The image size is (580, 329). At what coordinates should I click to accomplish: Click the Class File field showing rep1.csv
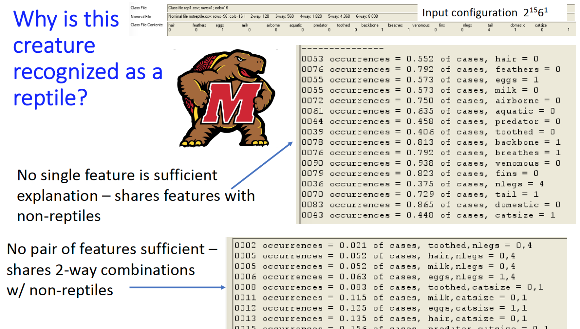pos(292,8)
